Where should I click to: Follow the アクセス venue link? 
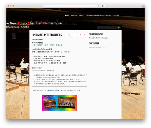pyautogui.click(x=67, y=52)
